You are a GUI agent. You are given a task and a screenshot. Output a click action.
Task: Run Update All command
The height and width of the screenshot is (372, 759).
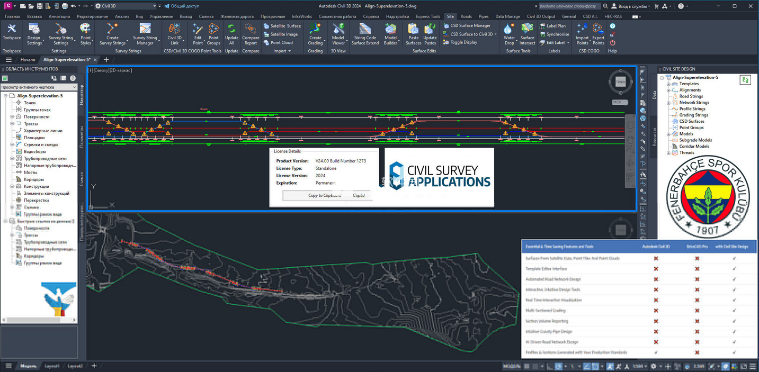pyautogui.click(x=231, y=33)
